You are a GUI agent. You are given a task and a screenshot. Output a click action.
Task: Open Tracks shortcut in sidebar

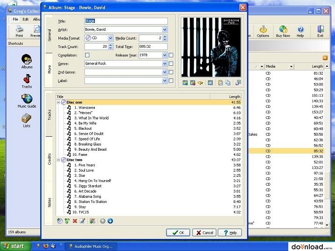(x=27, y=81)
